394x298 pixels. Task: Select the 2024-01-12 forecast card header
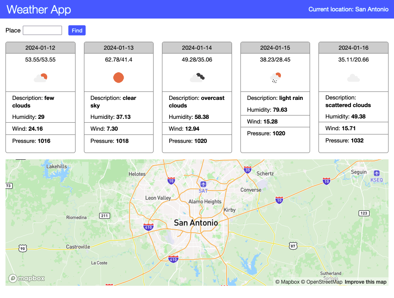[x=40, y=47]
